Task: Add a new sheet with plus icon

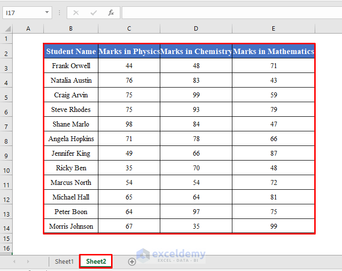Action: 132,262
